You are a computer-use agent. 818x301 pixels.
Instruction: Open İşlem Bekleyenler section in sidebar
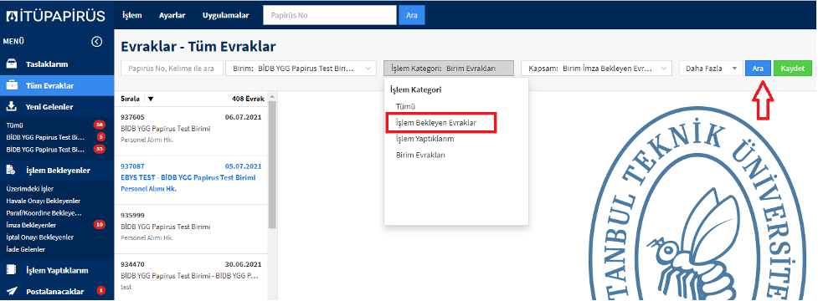[57, 170]
